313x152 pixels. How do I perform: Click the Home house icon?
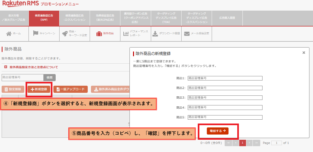[9, 34]
